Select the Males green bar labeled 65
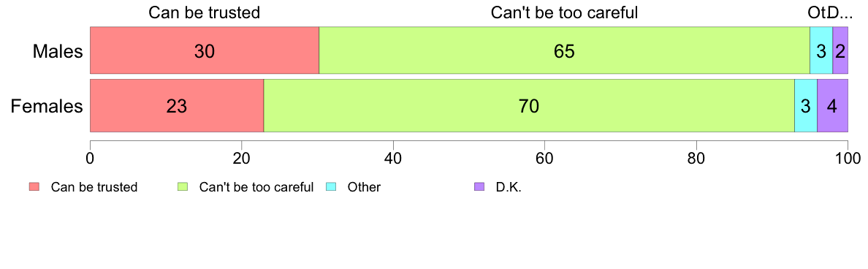 point(564,50)
